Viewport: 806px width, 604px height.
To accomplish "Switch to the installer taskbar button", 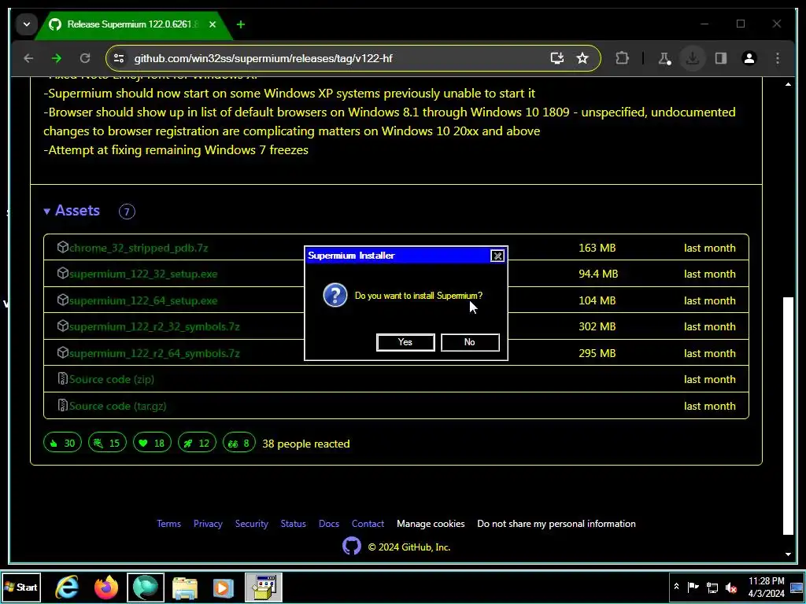I will click(263, 587).
